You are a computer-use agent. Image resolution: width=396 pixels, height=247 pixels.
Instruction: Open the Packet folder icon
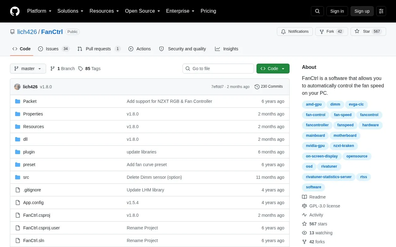pyautogui.click(x=18, y=101)
